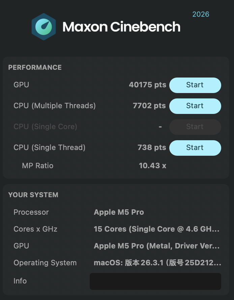Click the GPU label in Your System panel
The height and width of the screenshot is (300, 234).
(x=21, y=246)
